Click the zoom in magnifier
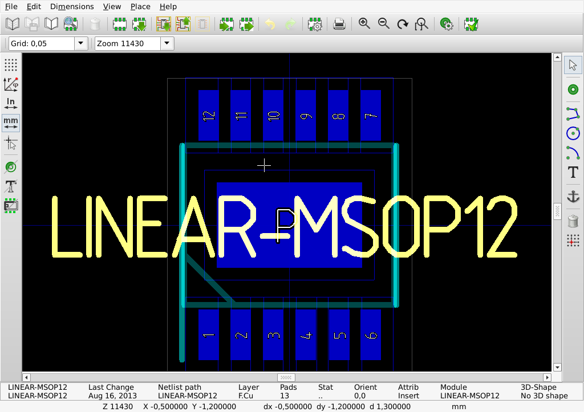 click(364, 24)
